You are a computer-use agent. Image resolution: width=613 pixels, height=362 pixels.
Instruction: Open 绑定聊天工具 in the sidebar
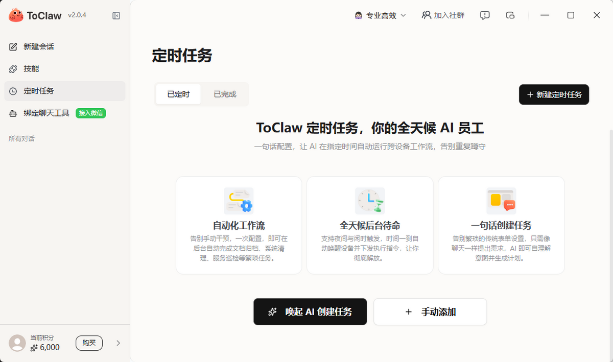(x=46, y=113)
